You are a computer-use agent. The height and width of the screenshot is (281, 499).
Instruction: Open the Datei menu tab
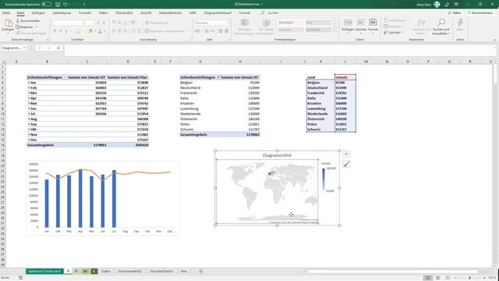click(x=6, y=12)
